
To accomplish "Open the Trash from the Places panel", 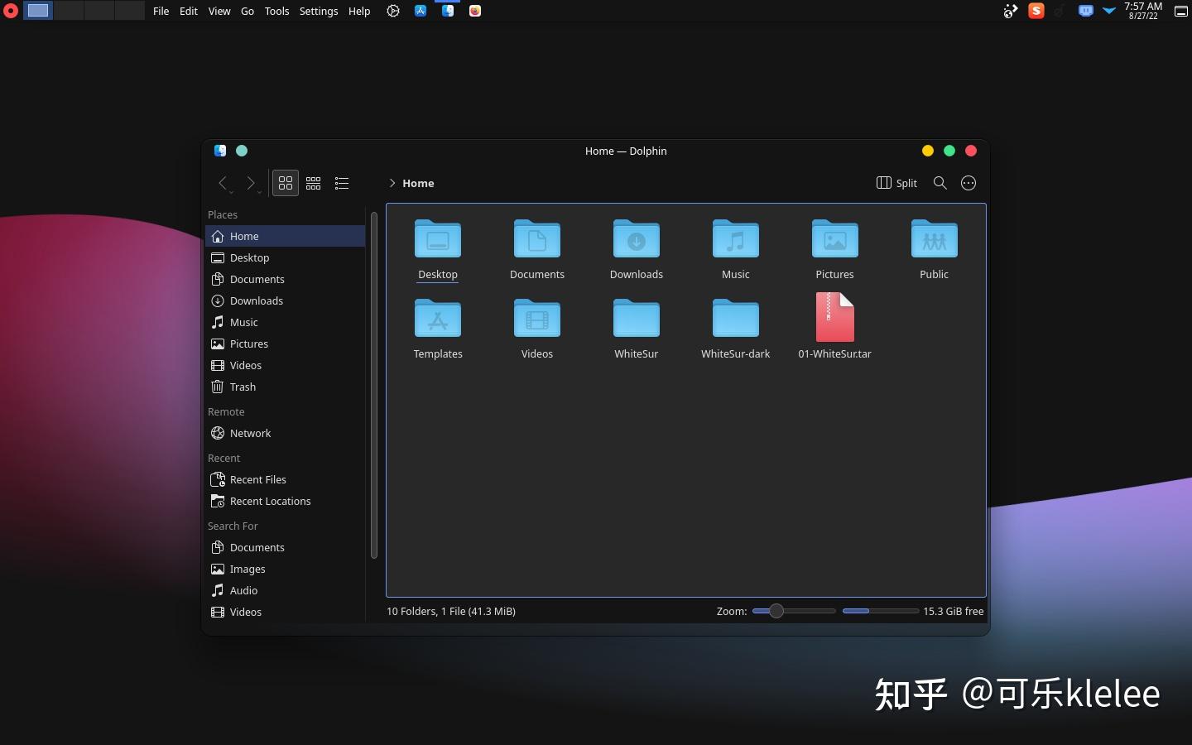I will (242, 387).
